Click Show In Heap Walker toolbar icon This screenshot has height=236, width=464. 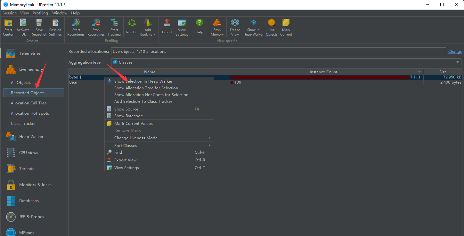click(253, 23)
